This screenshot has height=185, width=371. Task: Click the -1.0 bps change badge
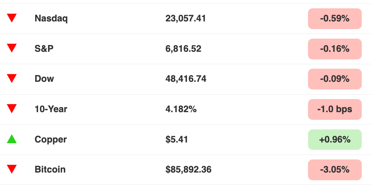click(335, 109)
